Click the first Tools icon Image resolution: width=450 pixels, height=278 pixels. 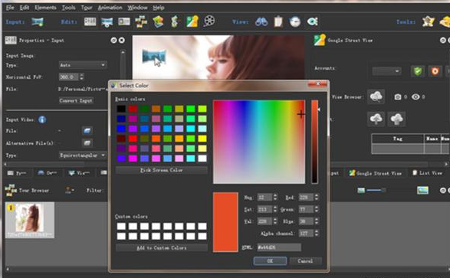click(x=428, y=21)
